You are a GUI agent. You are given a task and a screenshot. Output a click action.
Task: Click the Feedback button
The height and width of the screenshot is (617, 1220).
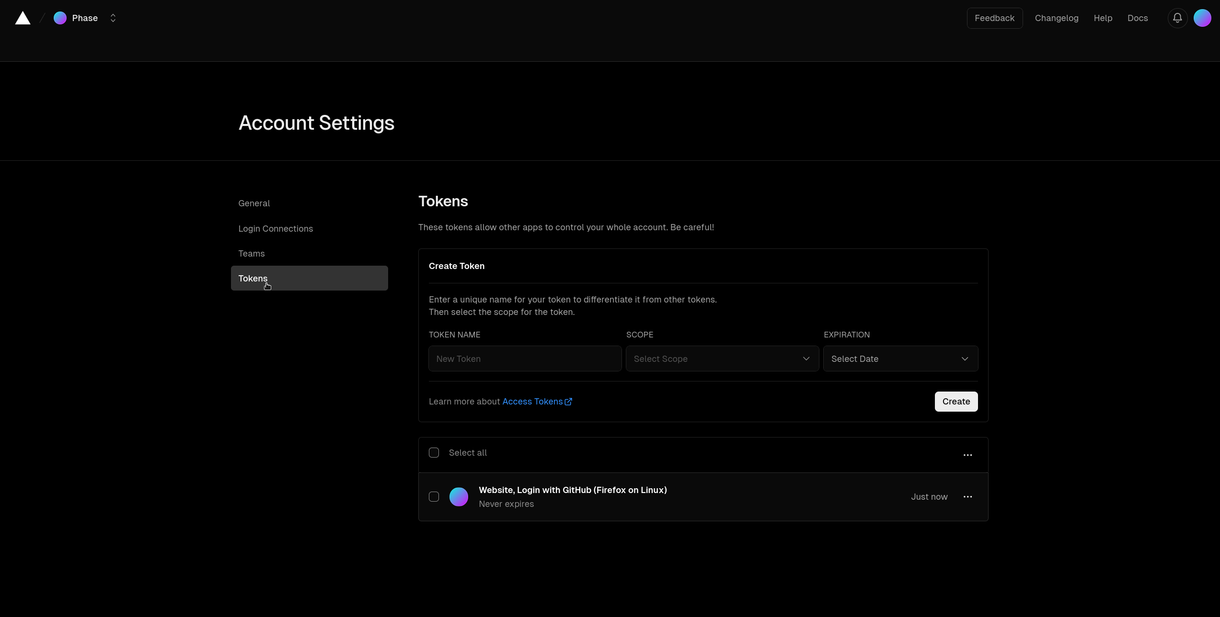[994, 18]
